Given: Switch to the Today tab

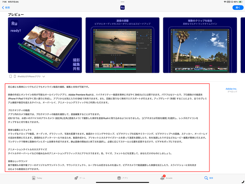Looking at the screenshot, I should [x=37, y=178].
